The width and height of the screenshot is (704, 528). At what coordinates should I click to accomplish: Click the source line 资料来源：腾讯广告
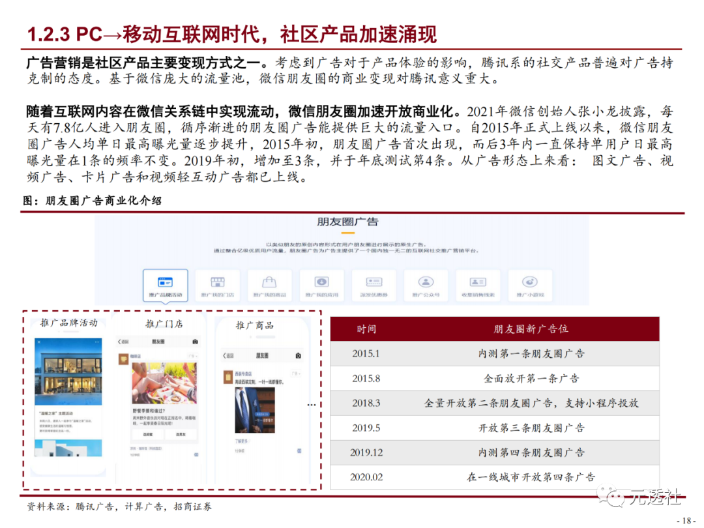[119, 506]
